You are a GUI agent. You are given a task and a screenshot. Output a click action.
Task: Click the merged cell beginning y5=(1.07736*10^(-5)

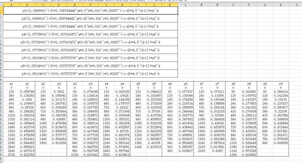(x=91, y=42)
